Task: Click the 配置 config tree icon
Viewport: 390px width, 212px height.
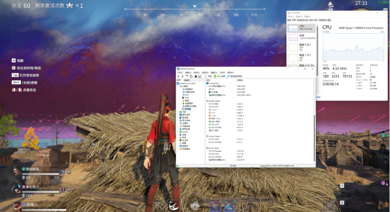Action: [x=180, y=143]
